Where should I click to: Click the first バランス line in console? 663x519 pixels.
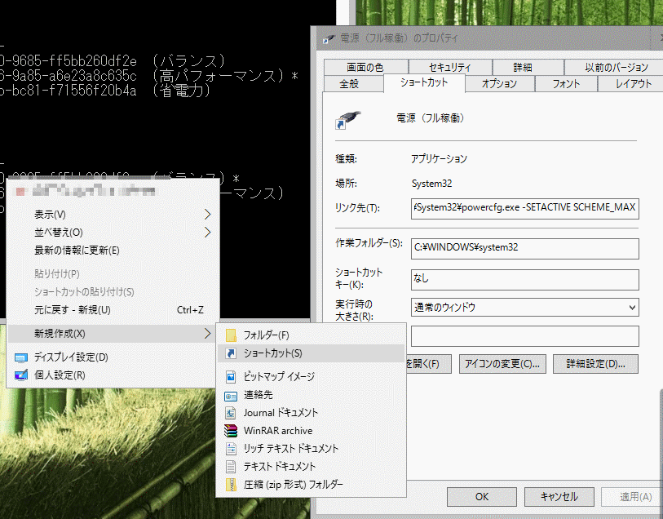[x=113, y=61]
